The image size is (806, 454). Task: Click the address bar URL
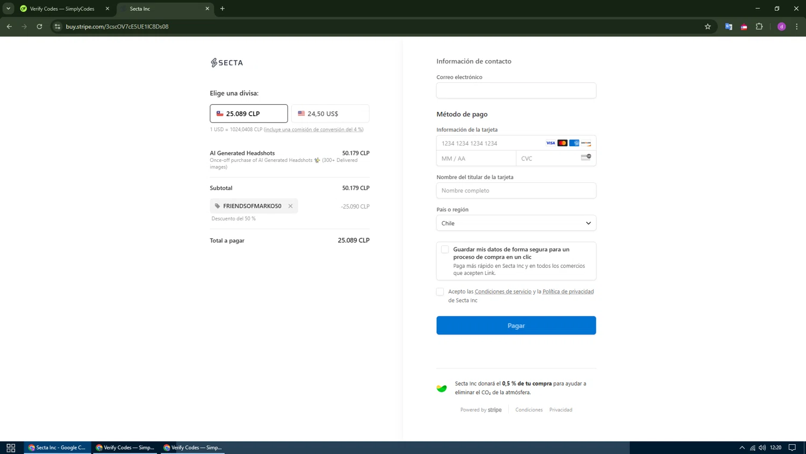[x=117, y=26]
